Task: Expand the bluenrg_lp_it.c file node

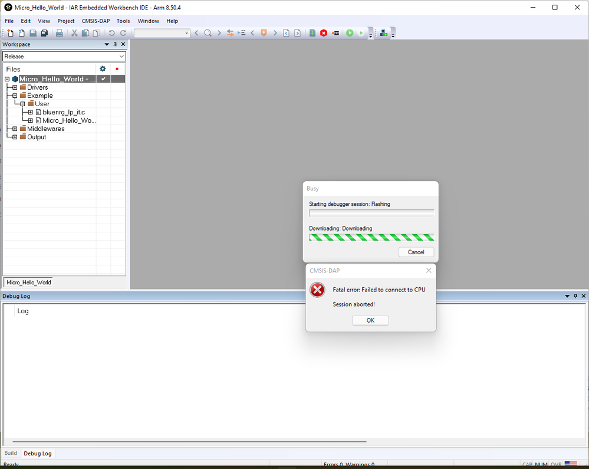Action: 31,112
